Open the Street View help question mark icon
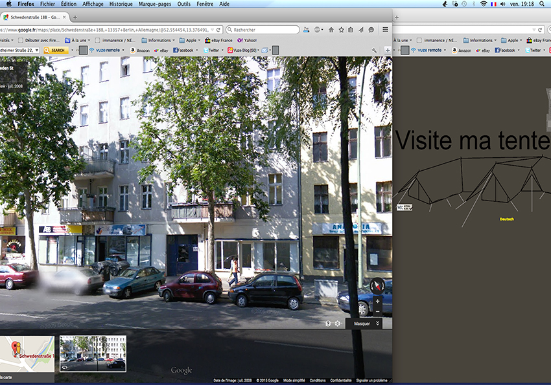Image resolution: width=551 pixels, height=385 pixels. (x=328, y=324)
